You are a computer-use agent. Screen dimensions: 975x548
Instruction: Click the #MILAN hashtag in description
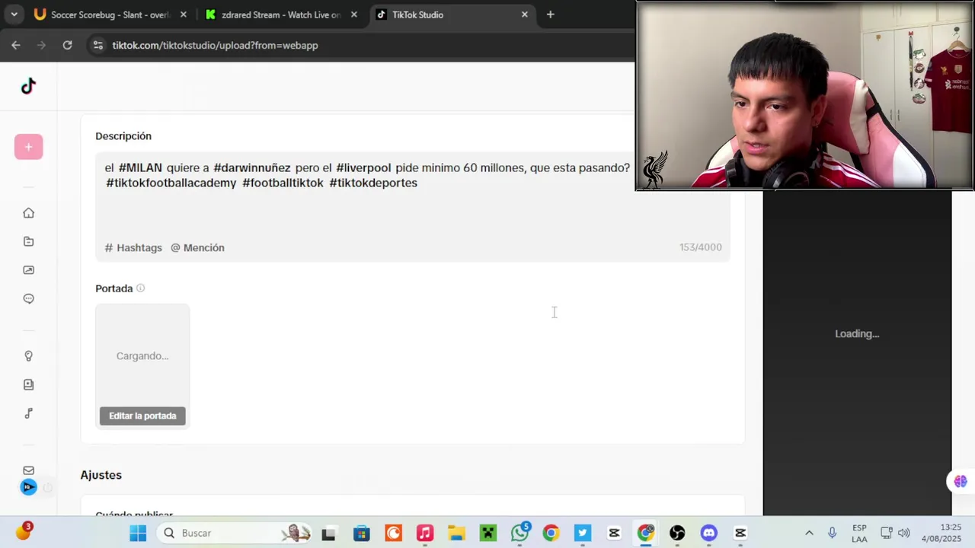(140, 167)
